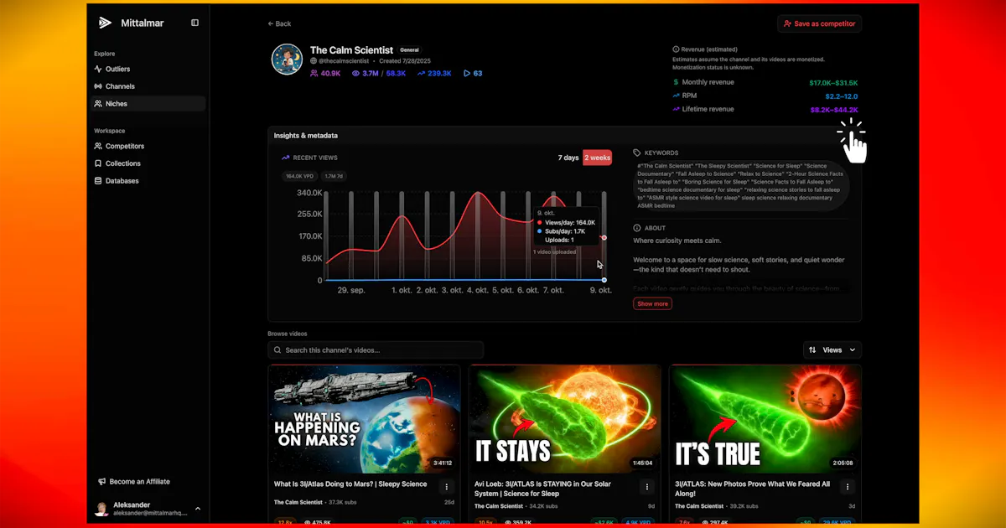The height and width of the screenshot is (528, 1006).
Task: Click the 340.0K y-axis label
Action: tap(309, 193)
